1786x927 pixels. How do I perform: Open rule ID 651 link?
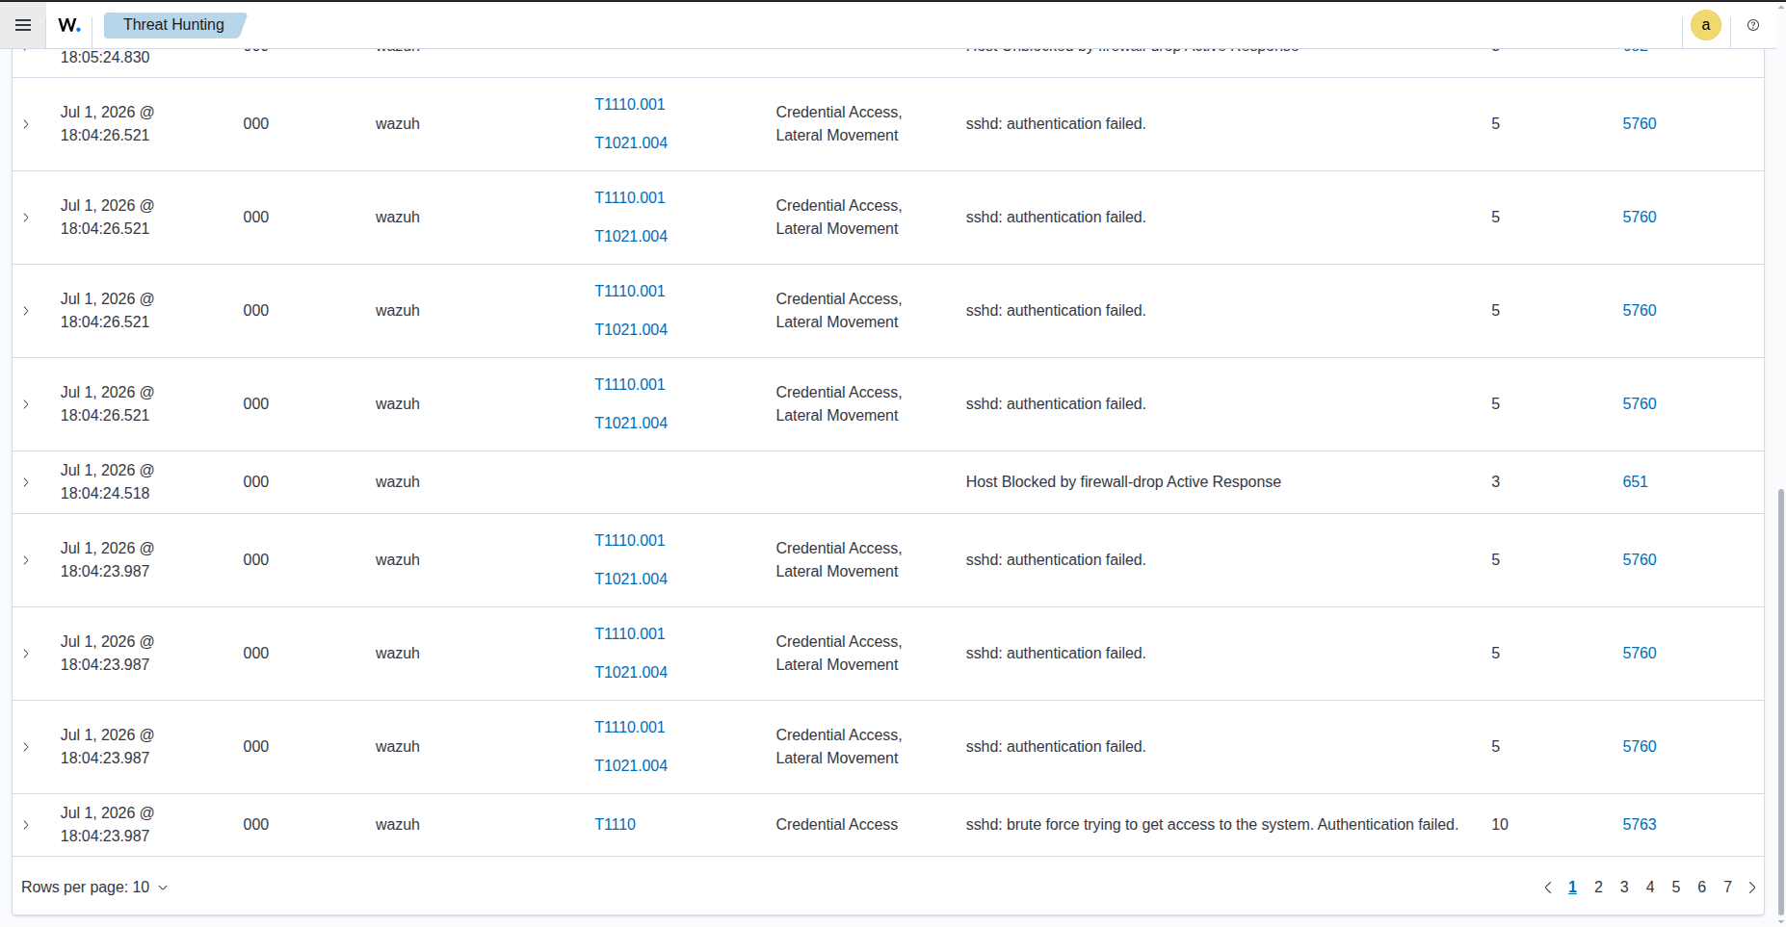(x=1635, y=482)
